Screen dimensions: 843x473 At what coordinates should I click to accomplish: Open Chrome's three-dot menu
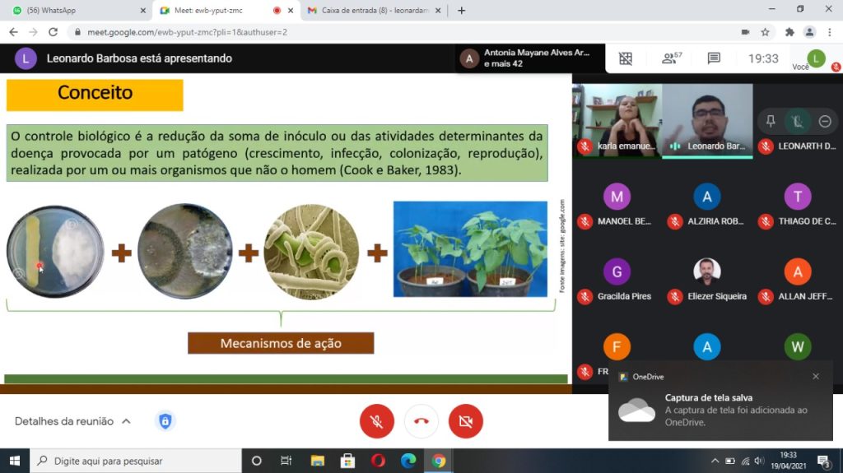click(x=831, y=32)
